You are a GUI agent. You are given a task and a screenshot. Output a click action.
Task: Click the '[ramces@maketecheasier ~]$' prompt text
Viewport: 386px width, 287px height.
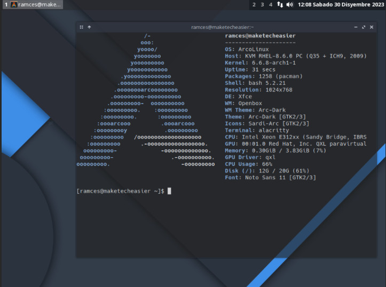click(x=120, y=191)
